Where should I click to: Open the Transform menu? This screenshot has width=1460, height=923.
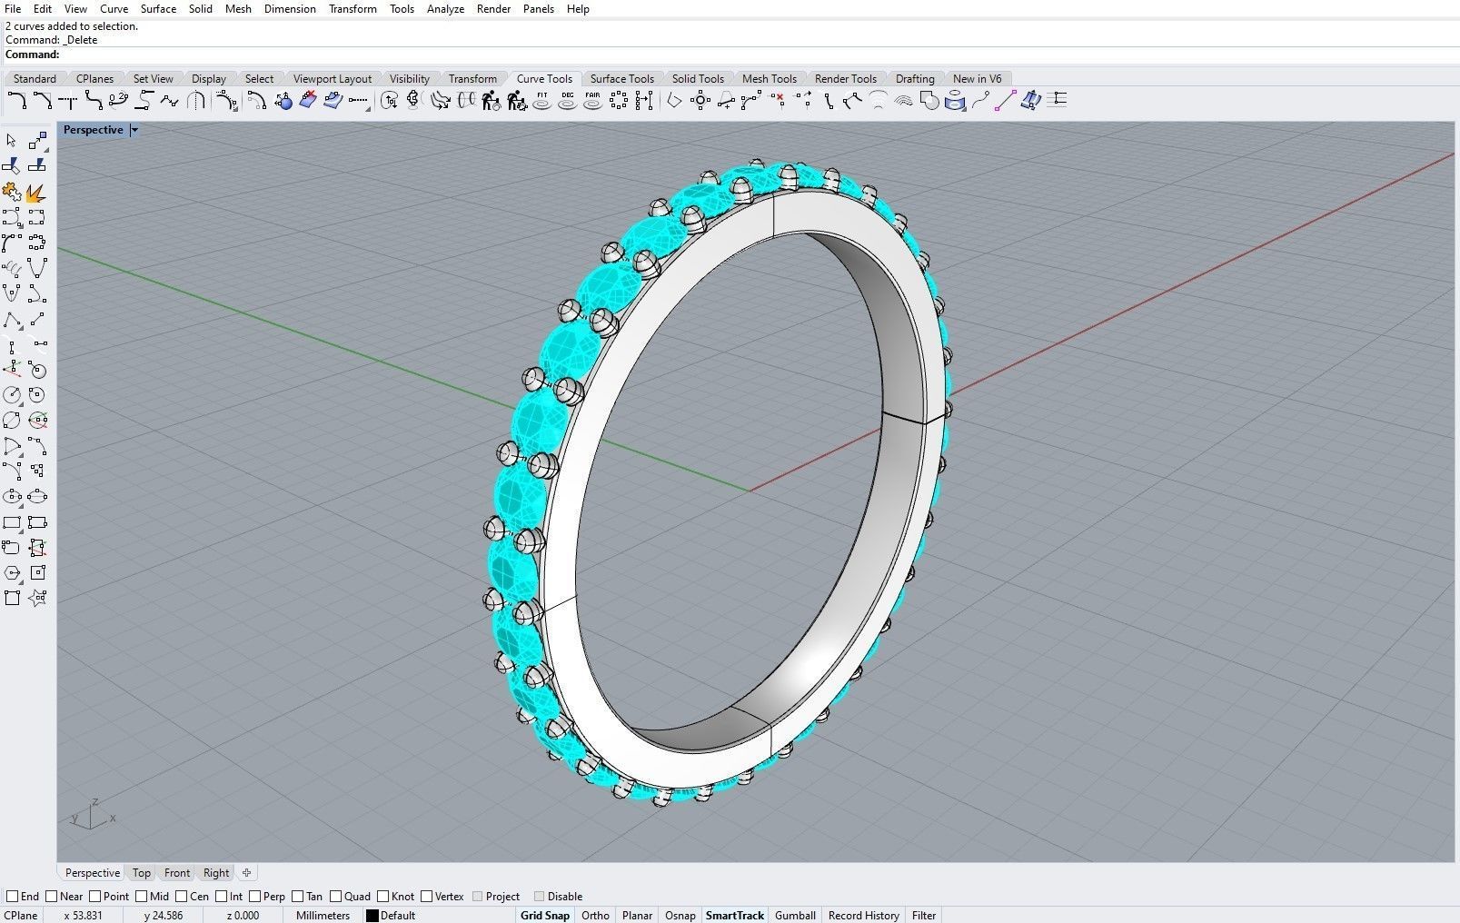coord(353,9)
